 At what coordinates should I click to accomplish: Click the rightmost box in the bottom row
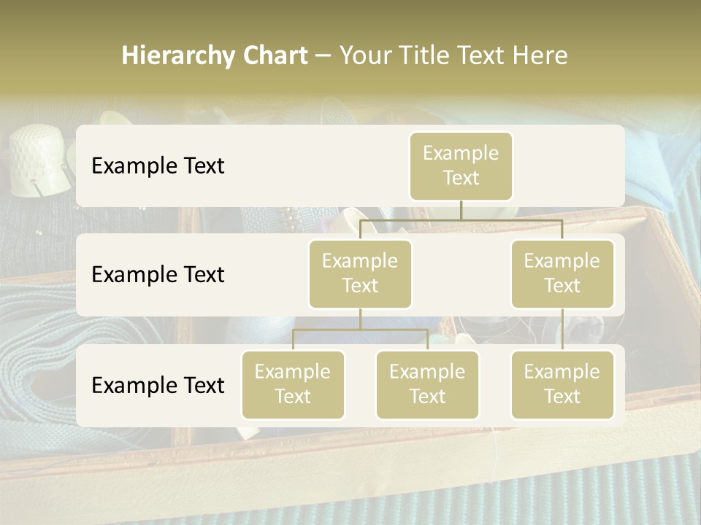pos(562,384)
